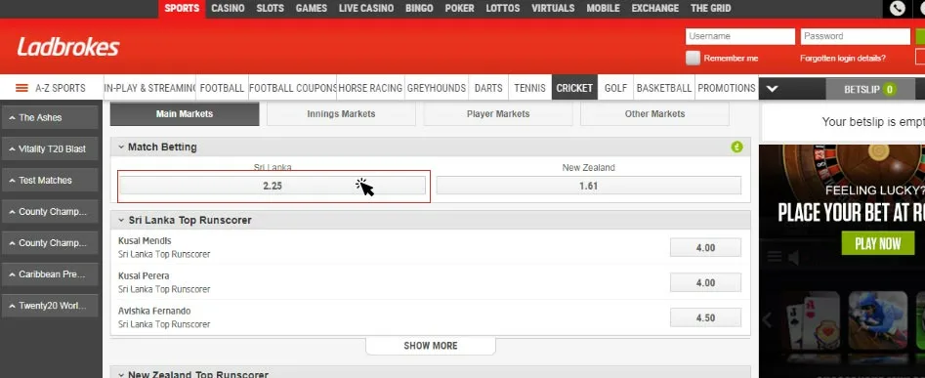The height and width of the screenshot is (378, 925).
Task: Open the more sports dropdown arrow
Action: pos(773,89)
